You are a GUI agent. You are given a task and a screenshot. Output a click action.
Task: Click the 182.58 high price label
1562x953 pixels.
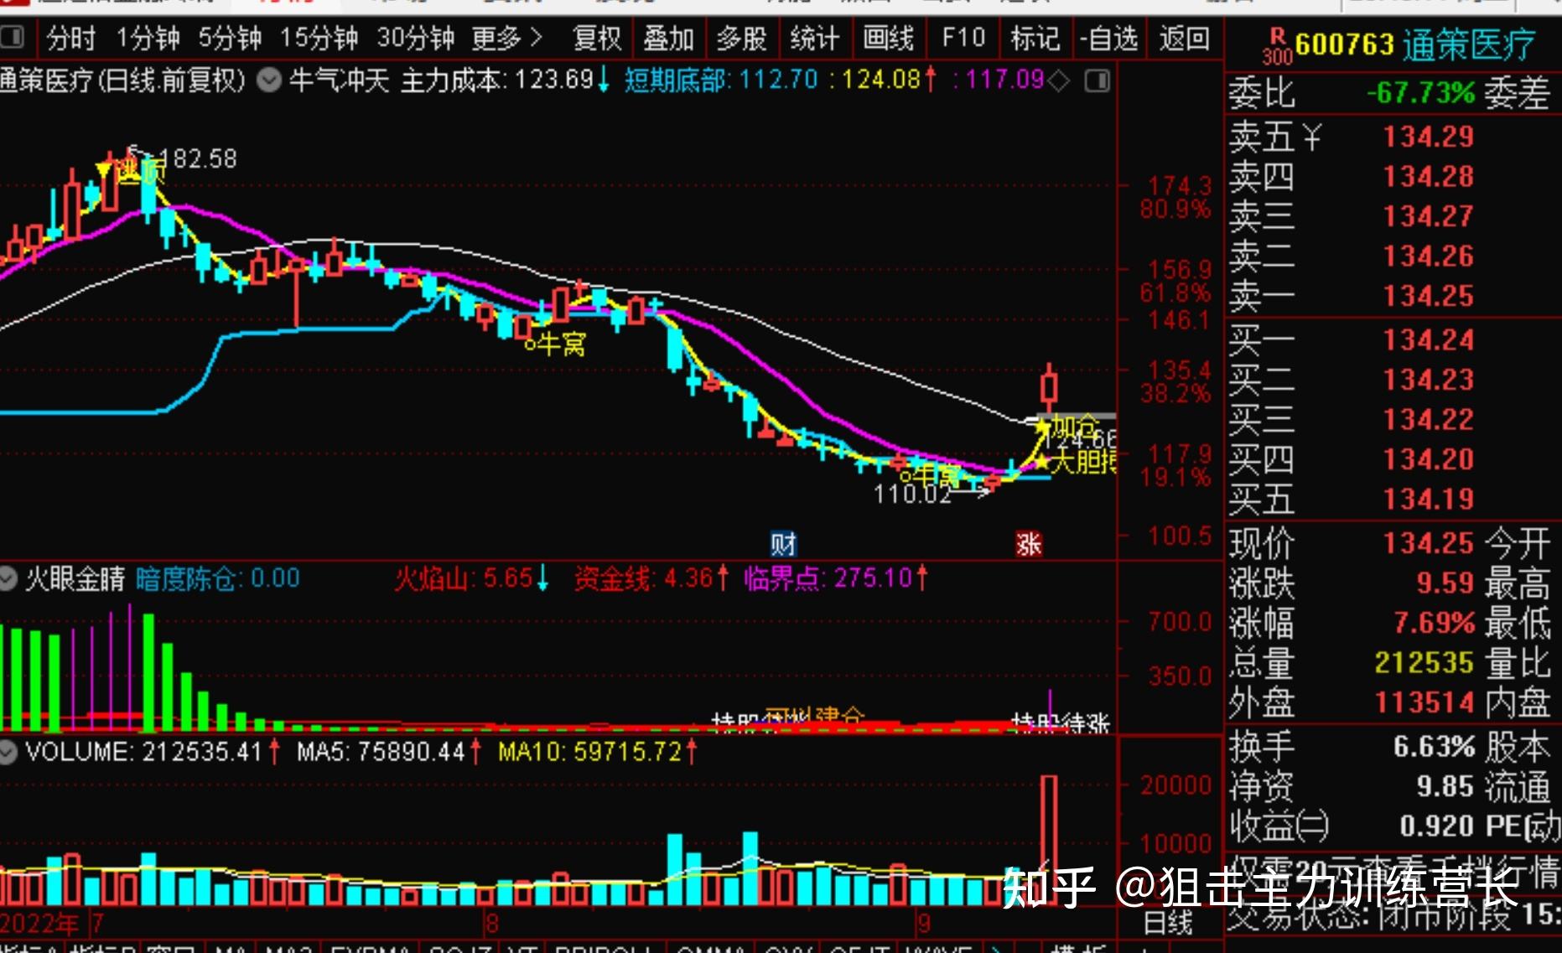[198, 158]
